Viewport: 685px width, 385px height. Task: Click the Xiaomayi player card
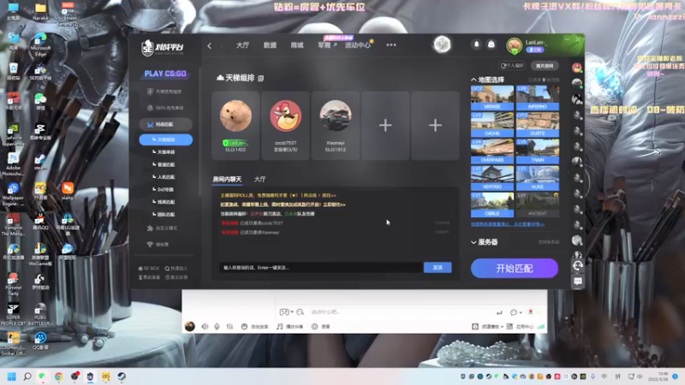335,126
